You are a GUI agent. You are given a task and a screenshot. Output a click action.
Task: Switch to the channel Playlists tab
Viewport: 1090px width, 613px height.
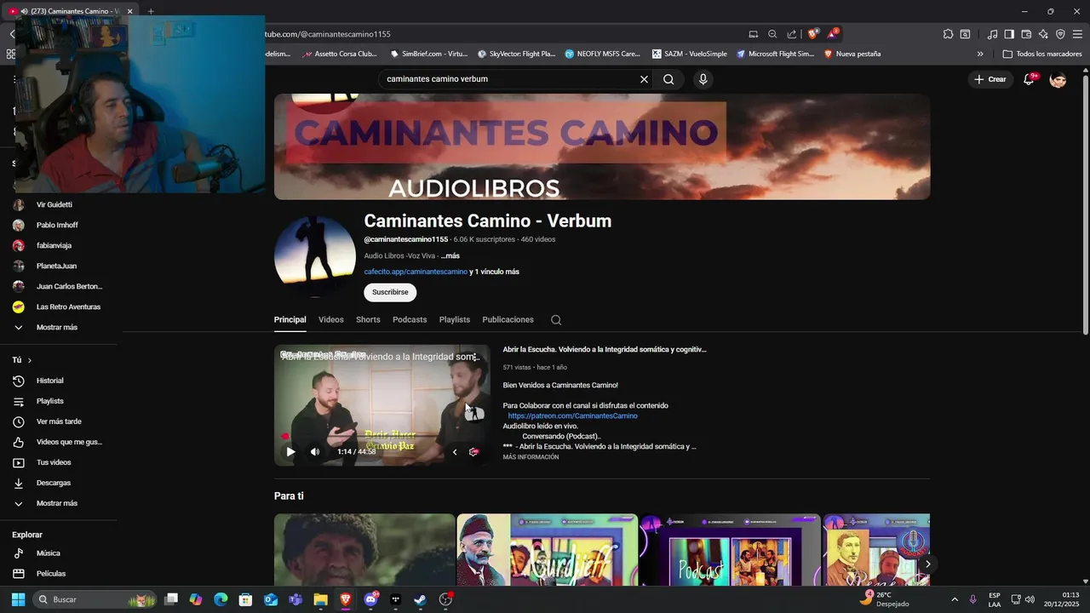455,320
